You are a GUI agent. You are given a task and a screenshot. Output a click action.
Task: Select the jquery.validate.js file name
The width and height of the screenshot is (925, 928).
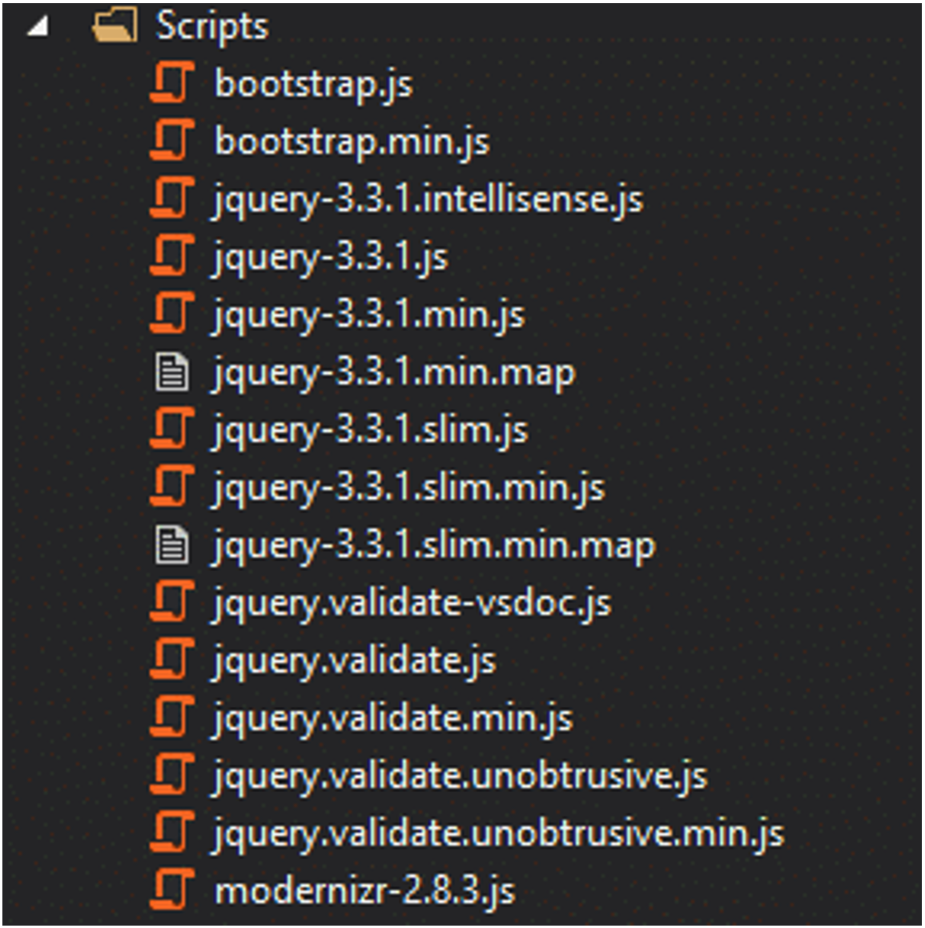click(x=354, y=661)
